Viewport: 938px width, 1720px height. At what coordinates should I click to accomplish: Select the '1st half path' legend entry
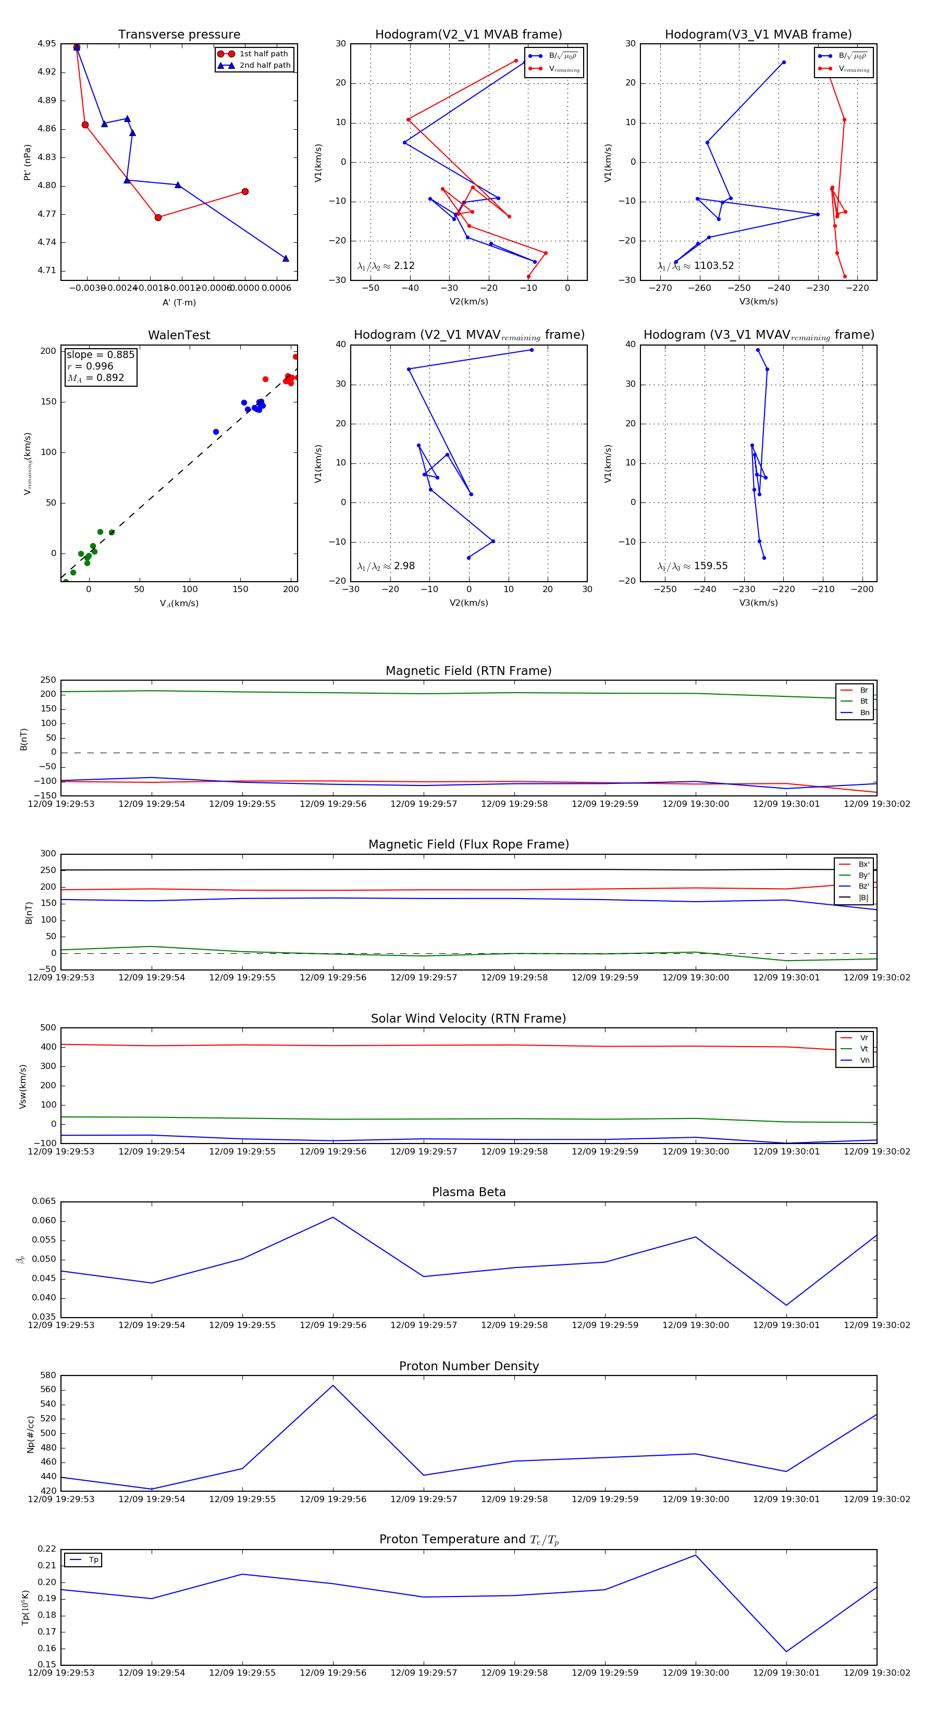click(x=254, y=54)
